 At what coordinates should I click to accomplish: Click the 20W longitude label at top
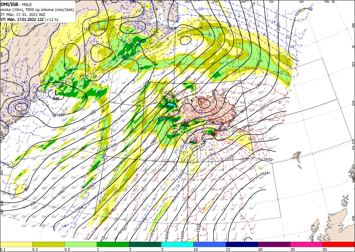point(187,2)
